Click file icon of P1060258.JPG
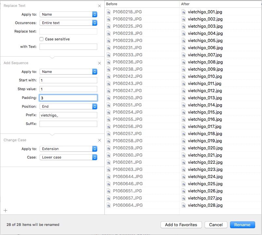The width and height of the screenshot is (262, 235). coord(109,141)
